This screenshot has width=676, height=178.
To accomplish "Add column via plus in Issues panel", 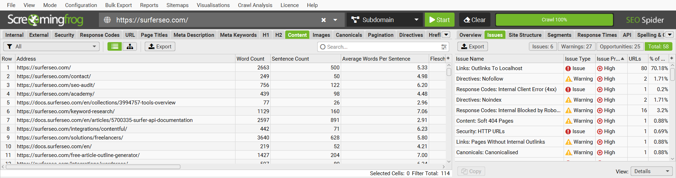I will tap(672, 59).
